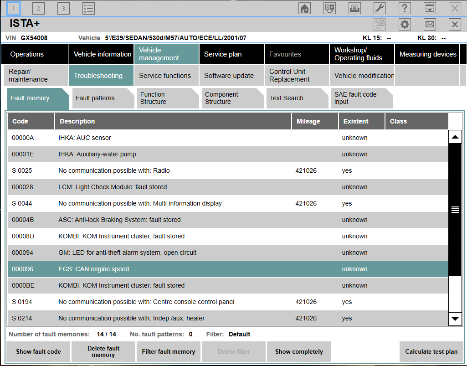Open help with the question mark icon
The width and height of the screenshot is (467, 366).
point(405,8)
